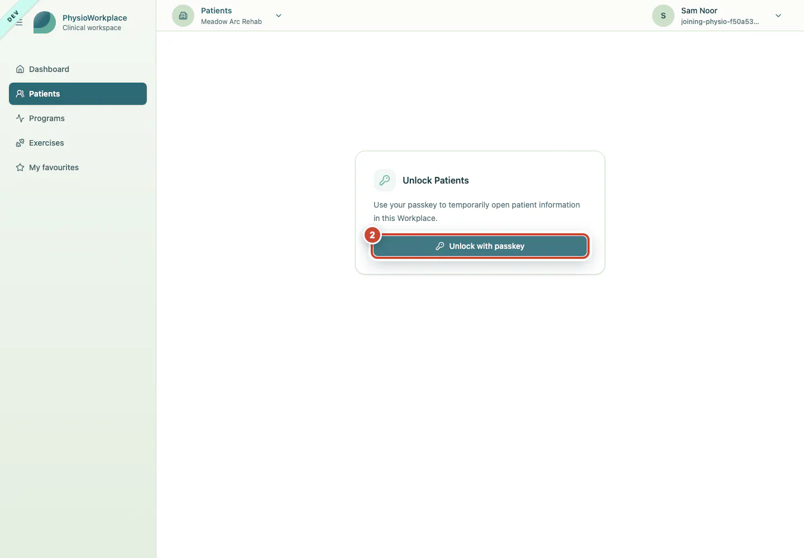Open My favourites via star icon
This screenshot has height=558, width=804.
(20, 167)
